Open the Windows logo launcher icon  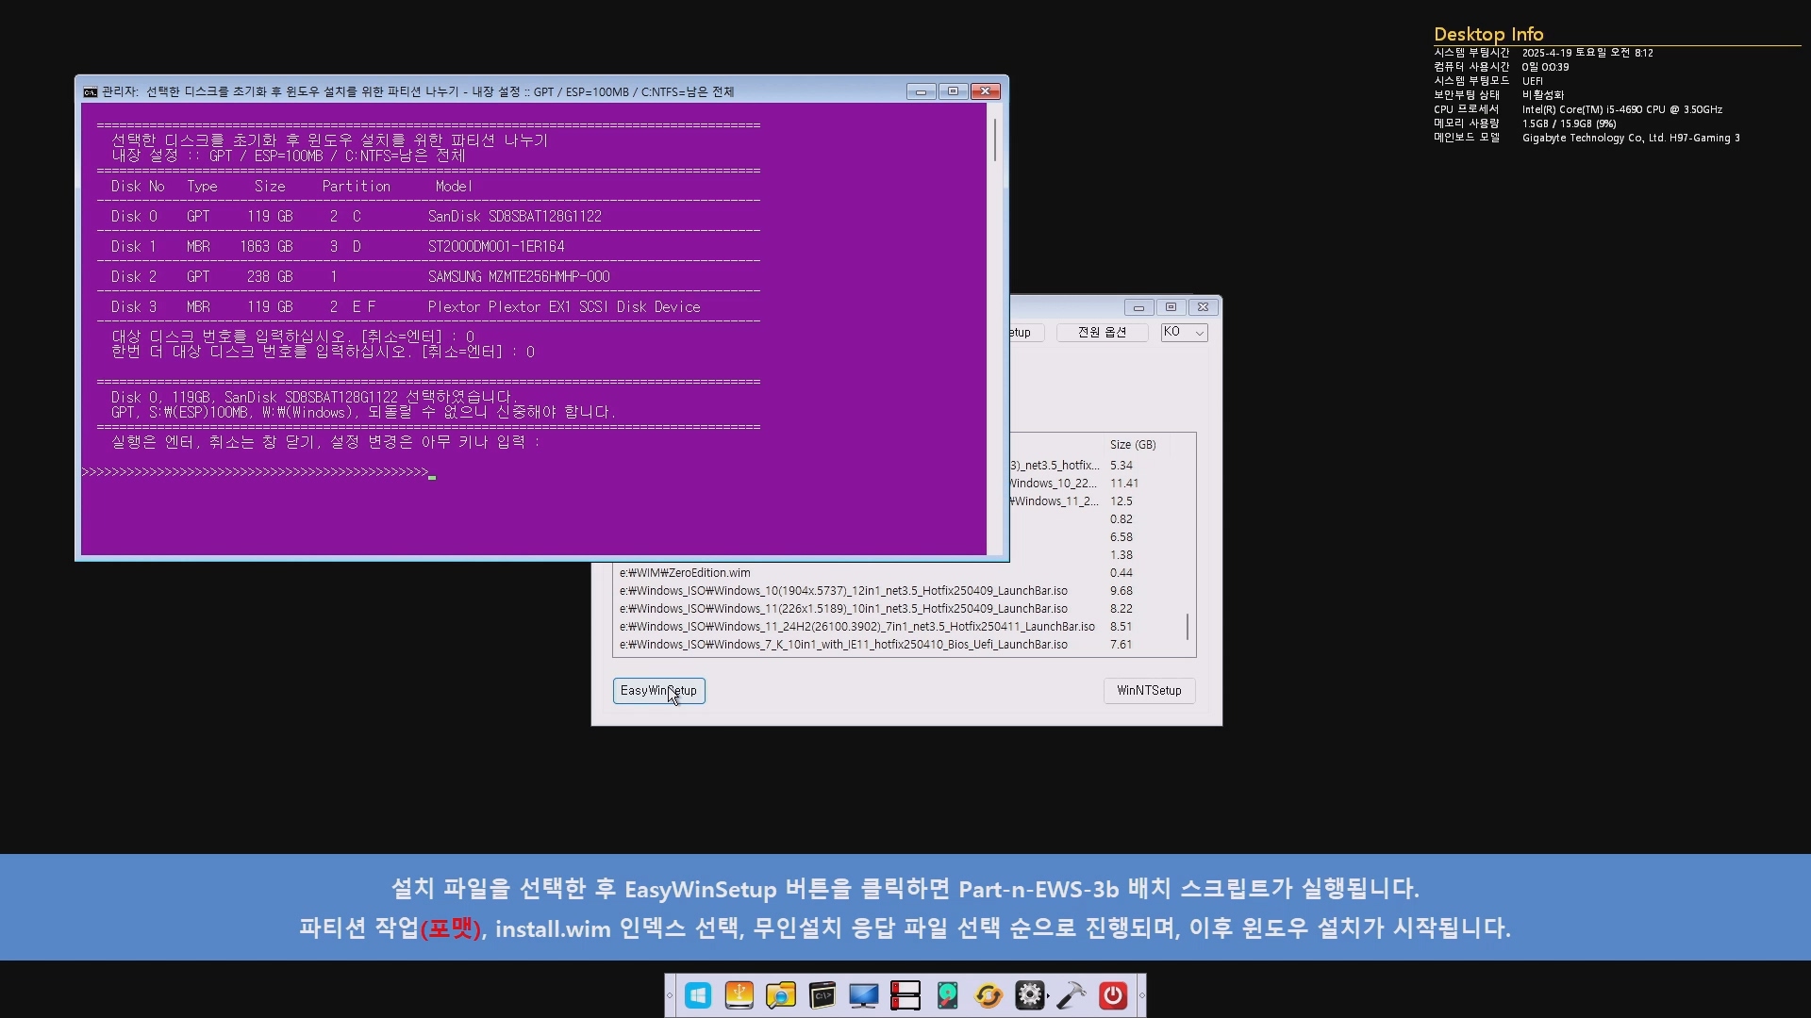tap(698, 995)
